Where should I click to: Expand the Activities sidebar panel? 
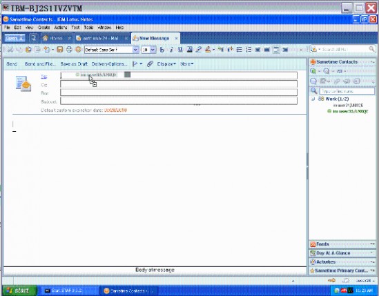tap(342, 262)
